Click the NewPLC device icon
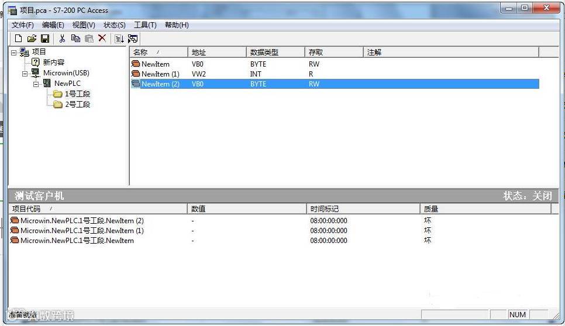 click(47, 83)
